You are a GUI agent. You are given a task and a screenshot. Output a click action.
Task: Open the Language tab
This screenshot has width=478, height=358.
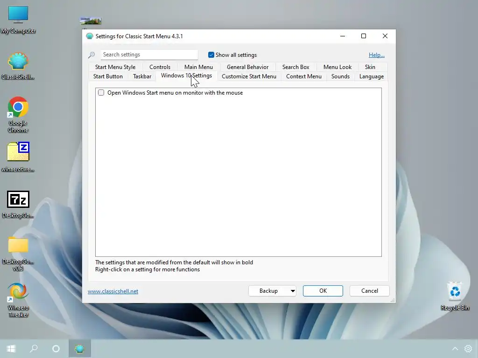(x=371, y=76)
